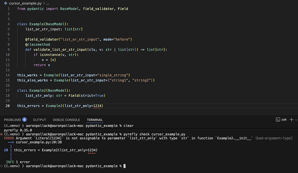Select the zsh terminal label

284,120
